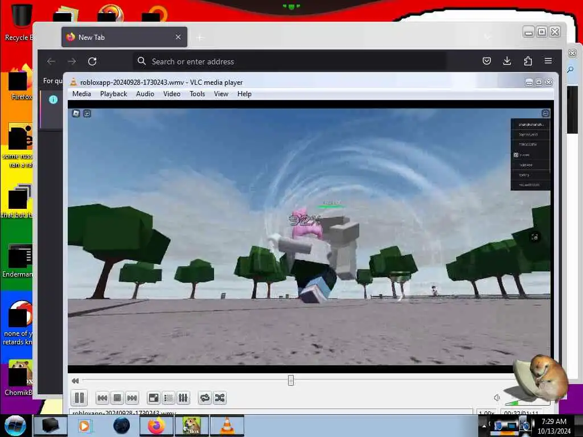Open VLC playlist view

pyautogui.click(x=169, y=398)
